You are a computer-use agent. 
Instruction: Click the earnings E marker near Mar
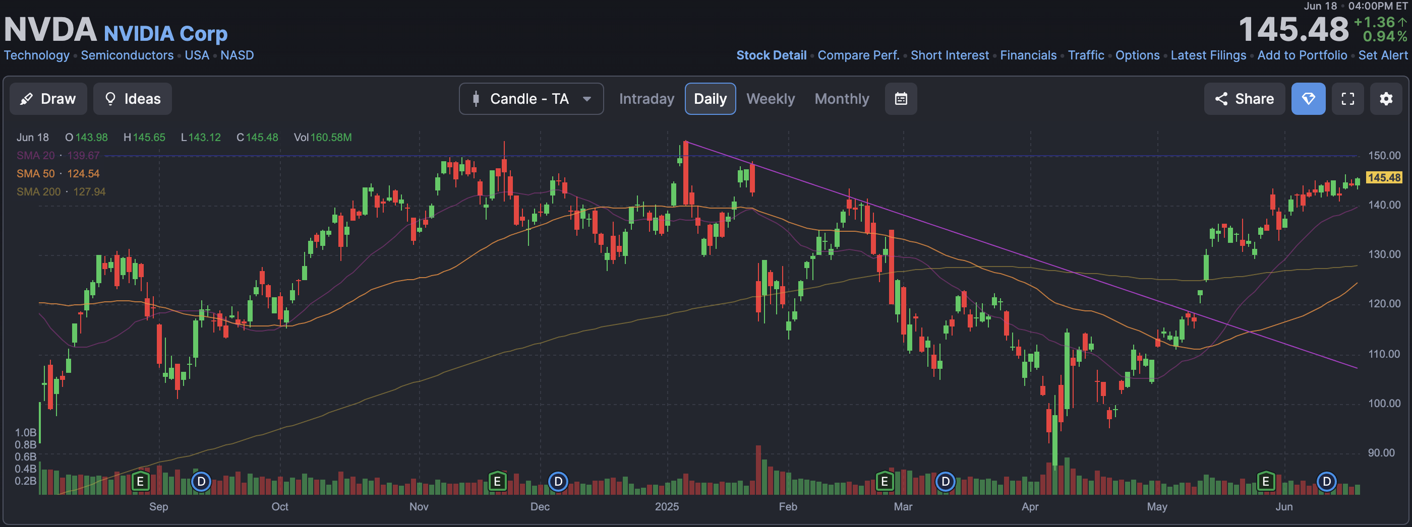884,482
